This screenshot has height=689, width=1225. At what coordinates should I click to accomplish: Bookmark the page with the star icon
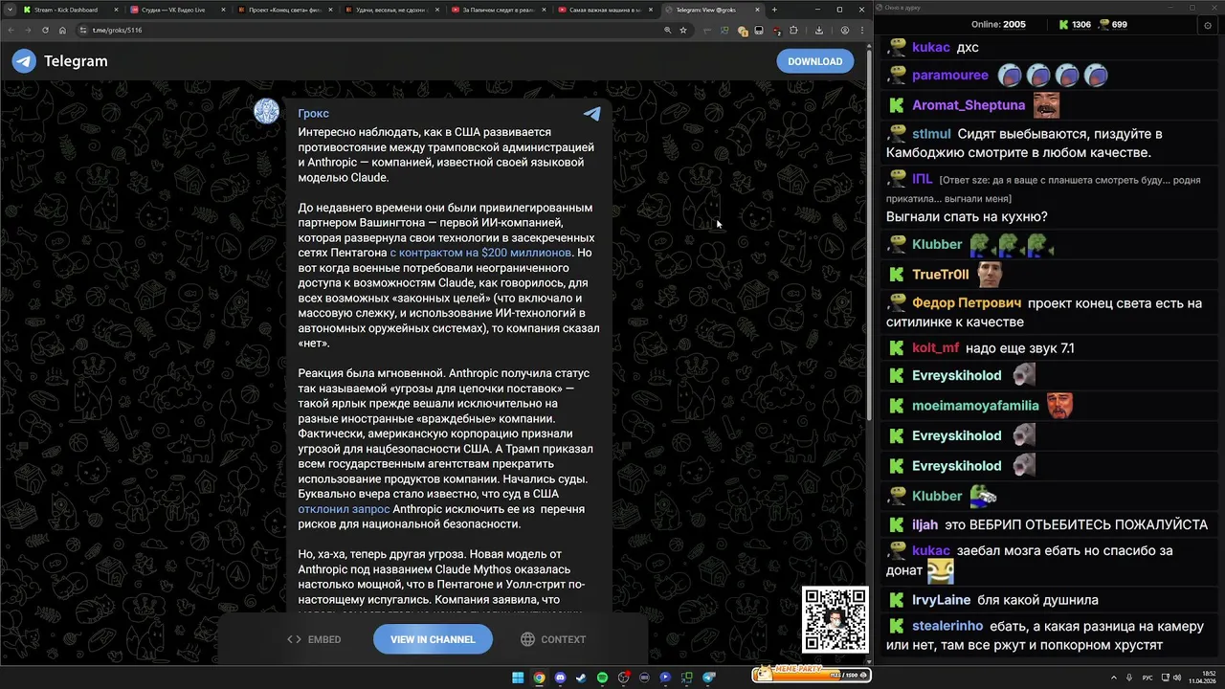[683, 30]
